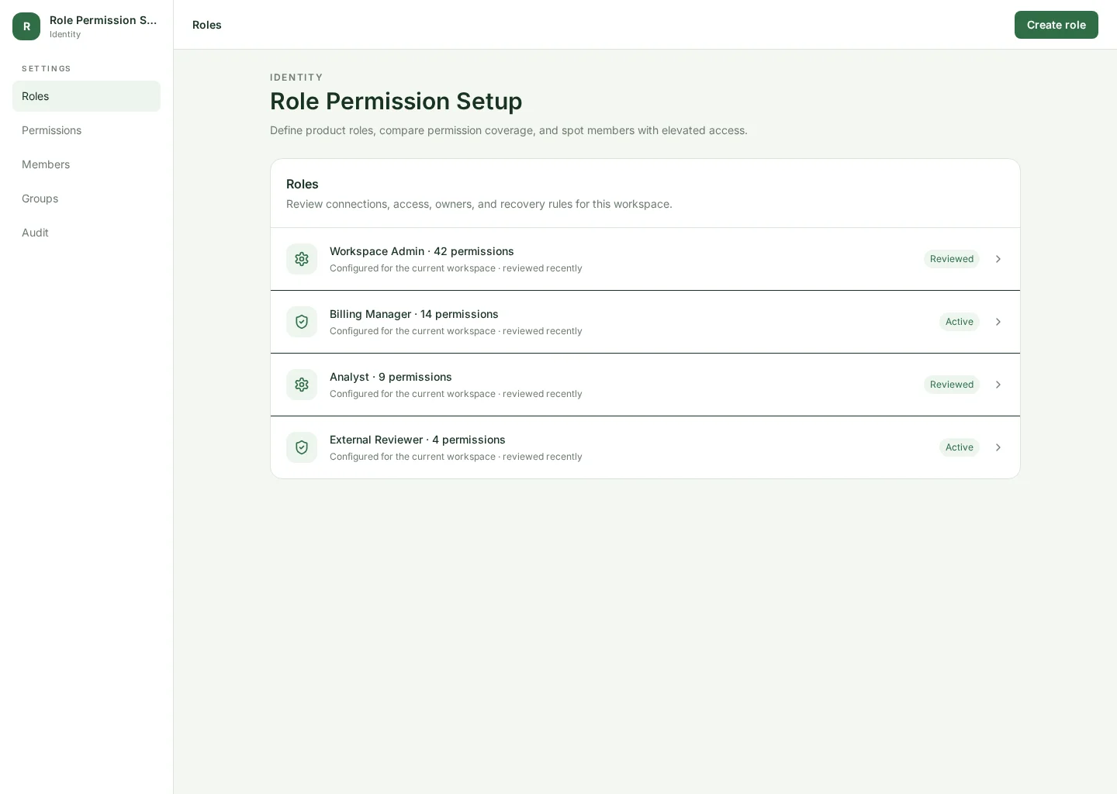Click the Create role button

1056,25
